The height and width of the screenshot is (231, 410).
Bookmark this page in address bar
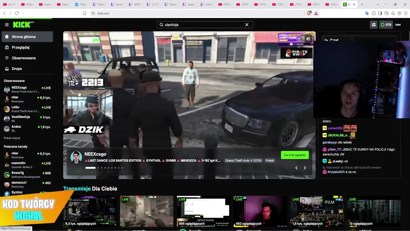[x=85, y=13]
